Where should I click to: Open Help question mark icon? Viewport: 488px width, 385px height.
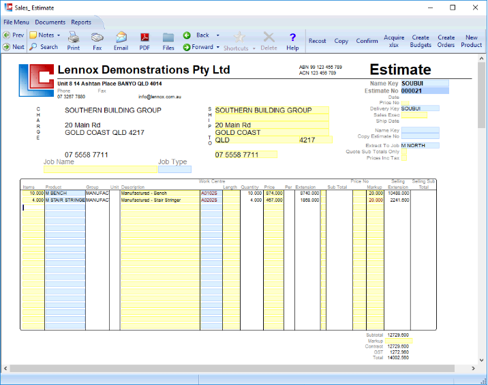[292, 37]
